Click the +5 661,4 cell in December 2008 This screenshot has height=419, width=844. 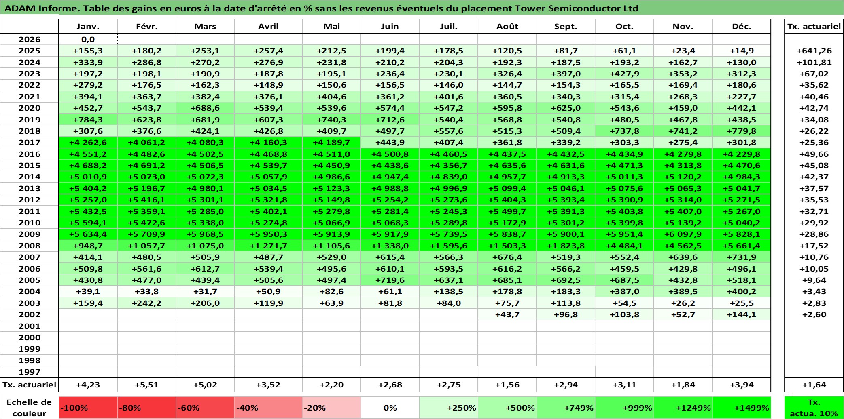(742, 246)
